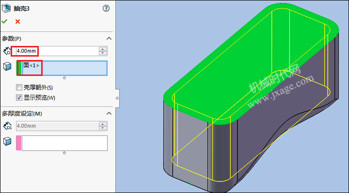This screenshot has width=349, height=193.
Task: Click the D1 icon in 多厚度设定
Action: 7,126
